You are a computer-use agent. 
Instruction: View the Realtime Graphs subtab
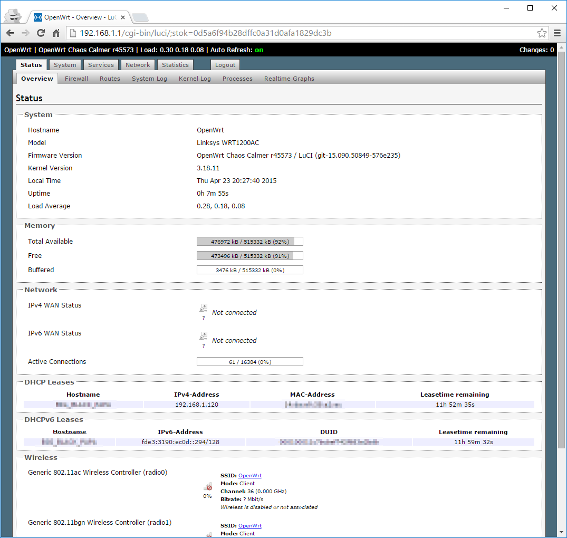coord(289,79)
